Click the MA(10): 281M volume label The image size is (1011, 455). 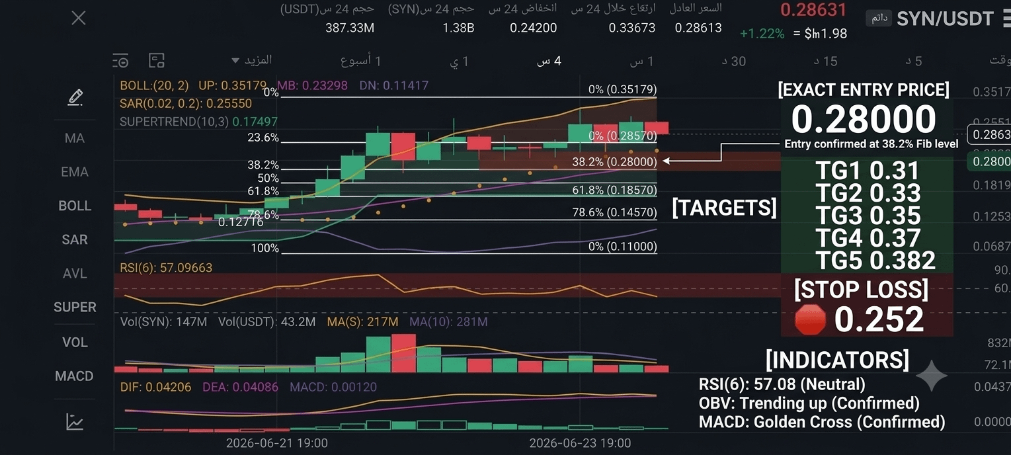click(x=448, y=322)
